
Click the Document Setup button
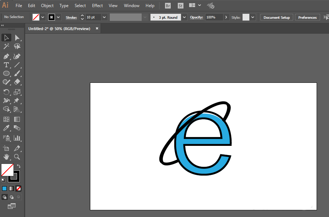(x=277, y=17)
